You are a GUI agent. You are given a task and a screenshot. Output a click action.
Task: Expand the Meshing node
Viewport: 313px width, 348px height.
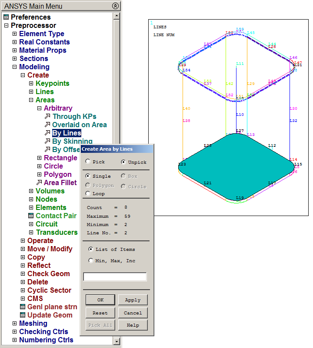(x=15, y=323)
